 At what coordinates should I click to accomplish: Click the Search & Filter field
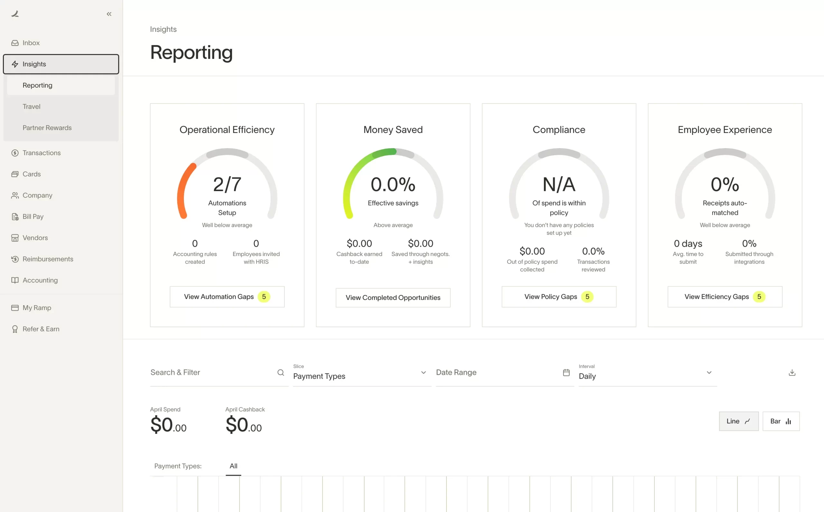(x=211, y=373)
